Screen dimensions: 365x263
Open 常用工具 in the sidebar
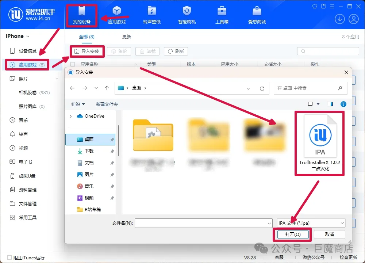[x=27, y=217]
